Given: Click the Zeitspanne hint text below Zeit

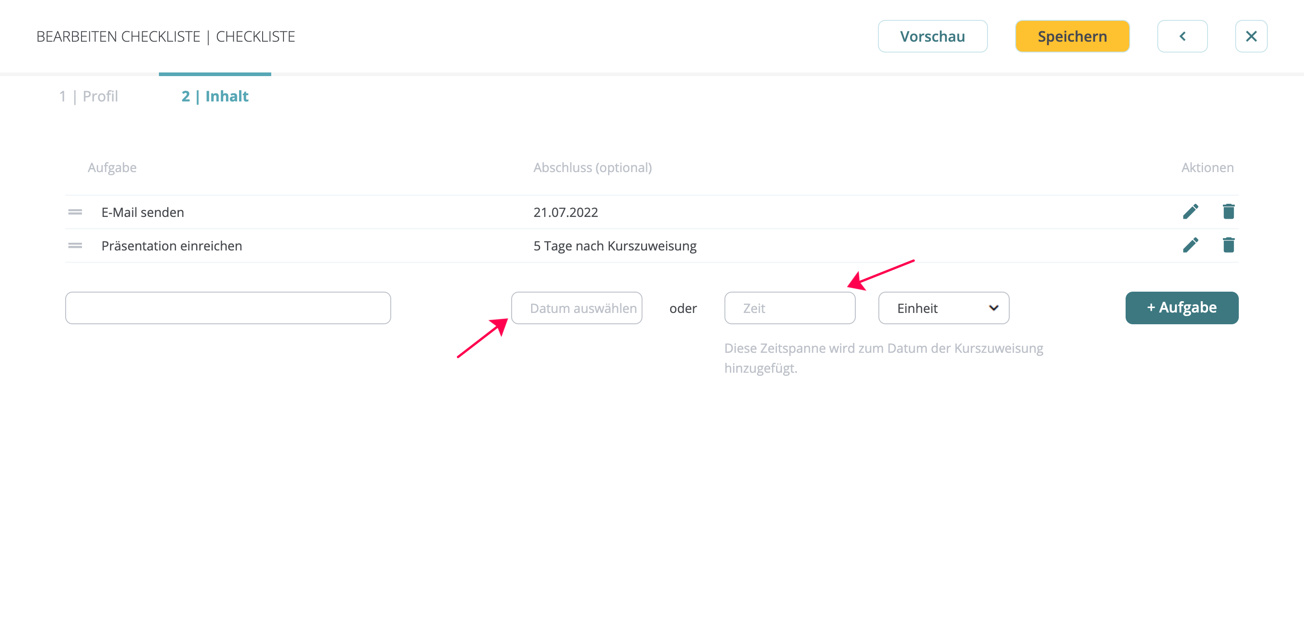Looking at the screenshot, I should (883, 358).
